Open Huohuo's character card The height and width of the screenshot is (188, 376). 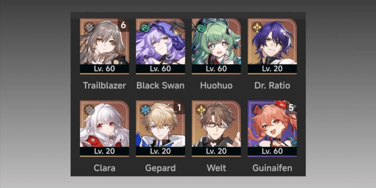216,46
